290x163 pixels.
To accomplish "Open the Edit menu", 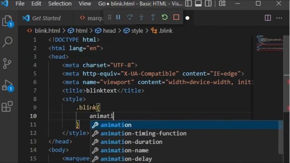I will (x=36, y=4).
